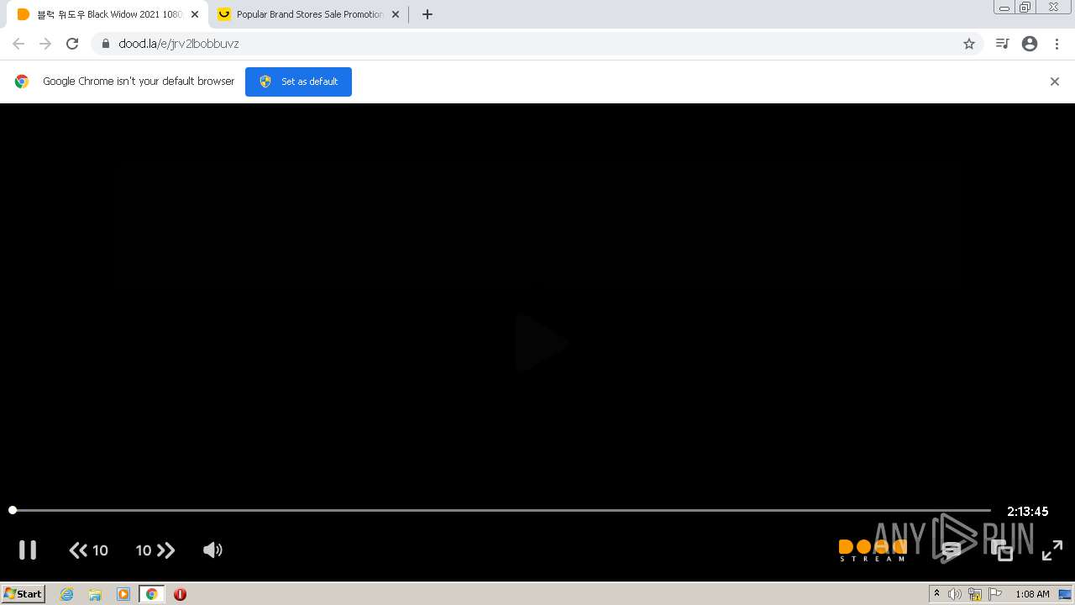Skip forward 10 seconds
This screenshot has width=1075, height=605.
click(155, 550)
